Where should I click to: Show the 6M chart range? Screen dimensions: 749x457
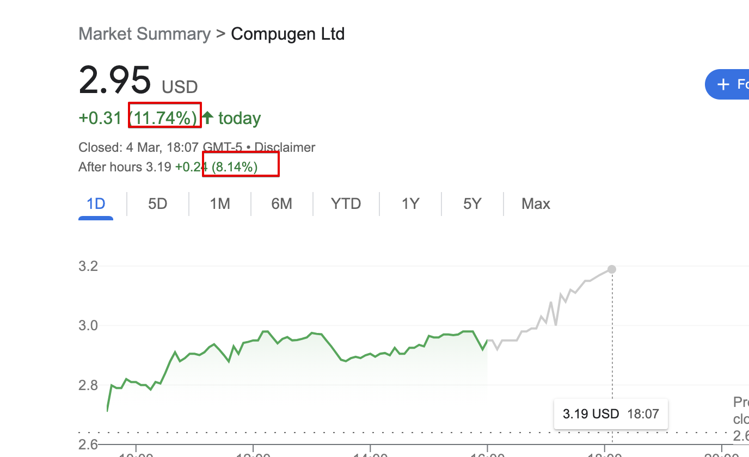point(281,204)
